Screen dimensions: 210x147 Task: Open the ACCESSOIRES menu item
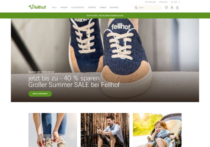(78, 8)
